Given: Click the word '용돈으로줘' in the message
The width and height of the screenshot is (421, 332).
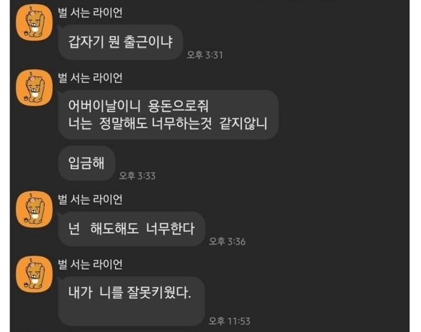Looking at the screenshot, I should point(178,105).
